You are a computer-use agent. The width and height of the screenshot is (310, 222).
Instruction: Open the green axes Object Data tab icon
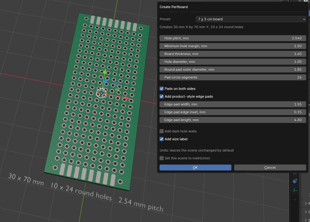pyautogui.click(x=295, y=190)
